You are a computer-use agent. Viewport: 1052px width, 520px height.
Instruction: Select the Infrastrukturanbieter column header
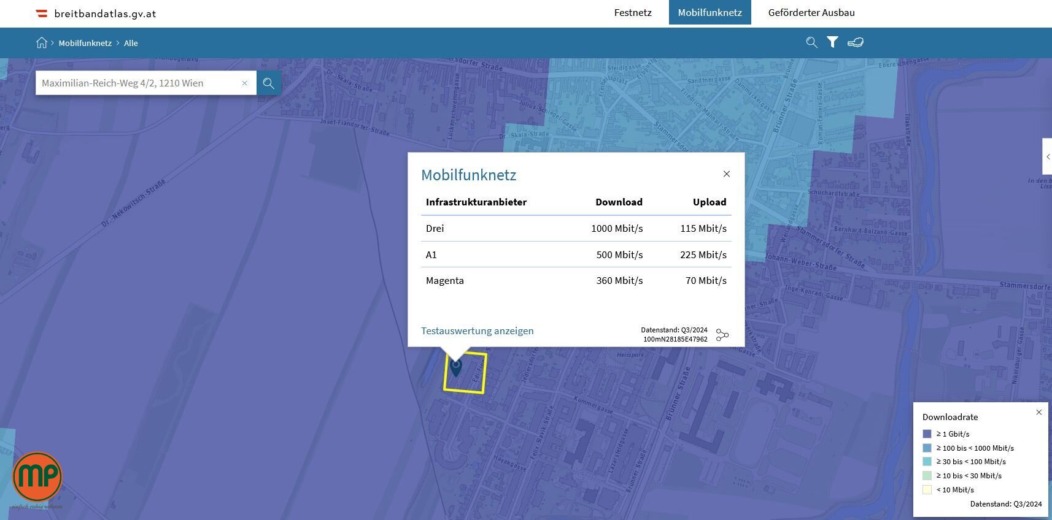(x=476, y=202)
